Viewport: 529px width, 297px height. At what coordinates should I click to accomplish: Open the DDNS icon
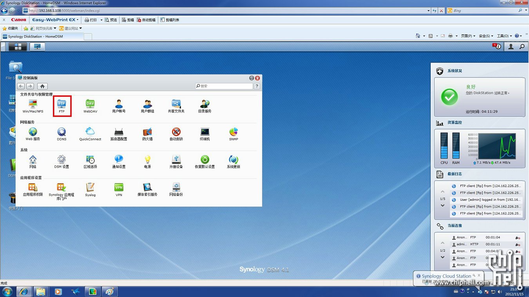(62, 134)
